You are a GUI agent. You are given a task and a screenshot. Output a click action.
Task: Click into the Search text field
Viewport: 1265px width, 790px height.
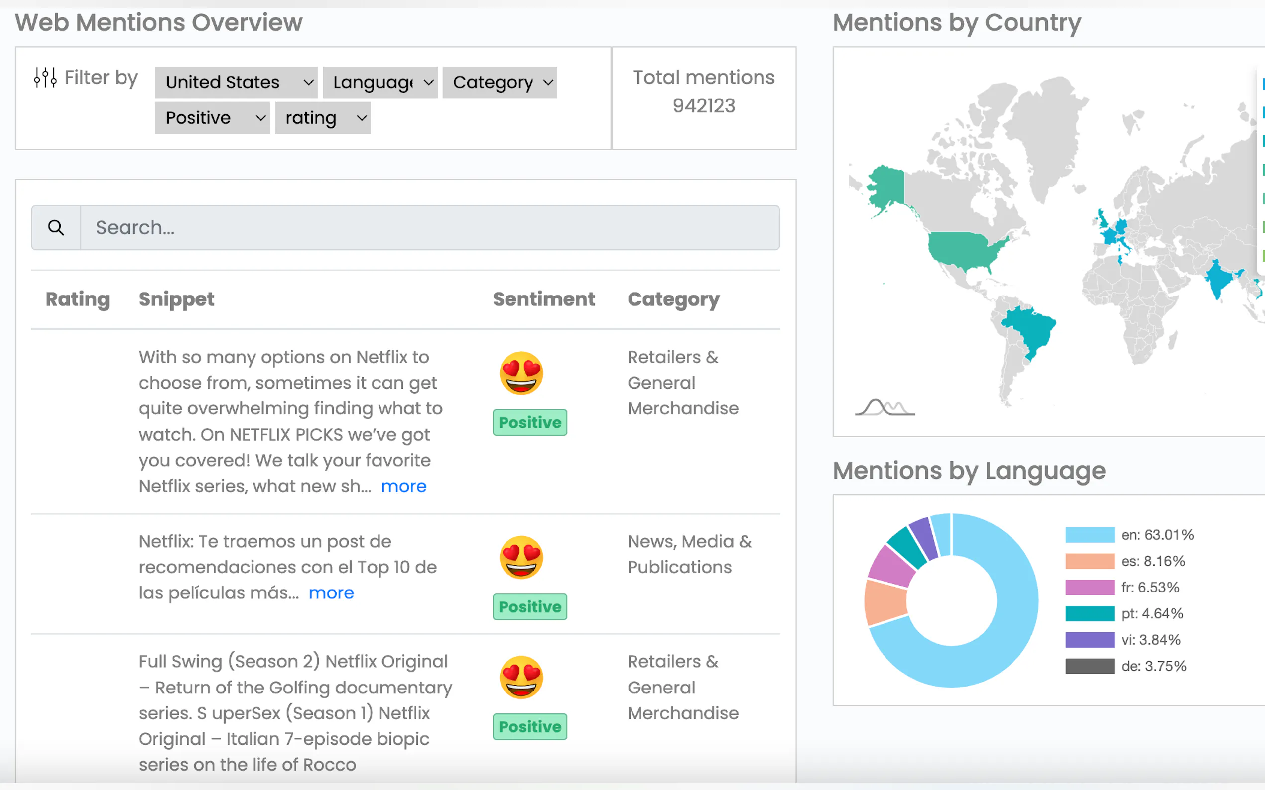click(429, 228)
